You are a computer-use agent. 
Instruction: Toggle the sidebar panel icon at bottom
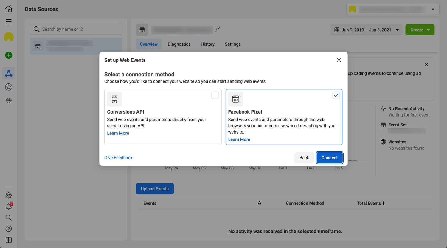pyautogui.click(x=9, y=240)
